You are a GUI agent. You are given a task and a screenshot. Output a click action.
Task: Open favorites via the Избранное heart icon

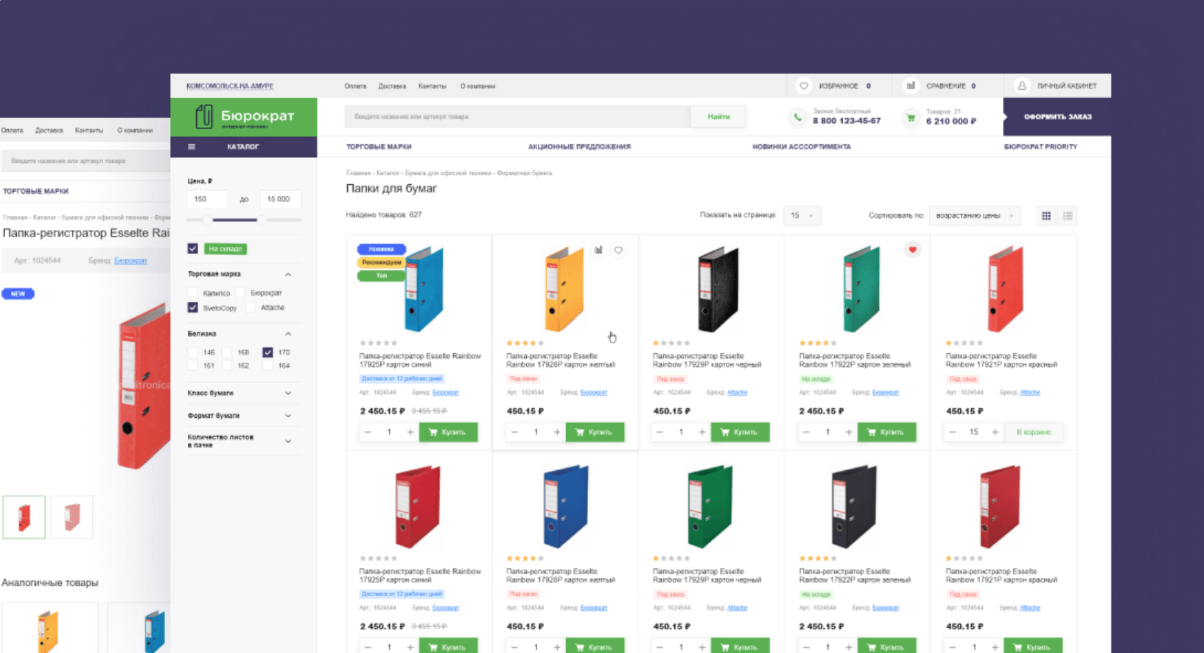point(804,86)
